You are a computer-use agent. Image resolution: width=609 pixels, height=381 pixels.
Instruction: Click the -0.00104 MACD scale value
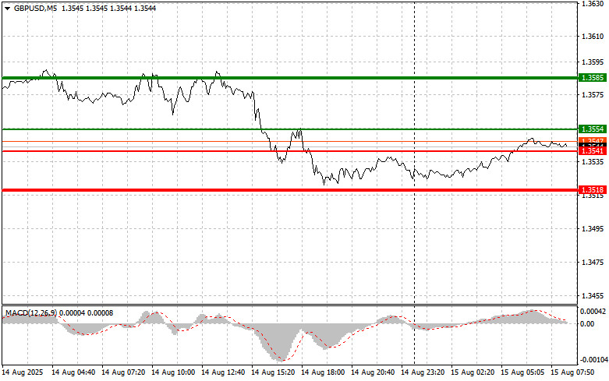pyautogui.click(x=593, y=359)
